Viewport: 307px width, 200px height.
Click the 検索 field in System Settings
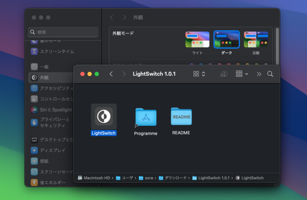(63, 32)
